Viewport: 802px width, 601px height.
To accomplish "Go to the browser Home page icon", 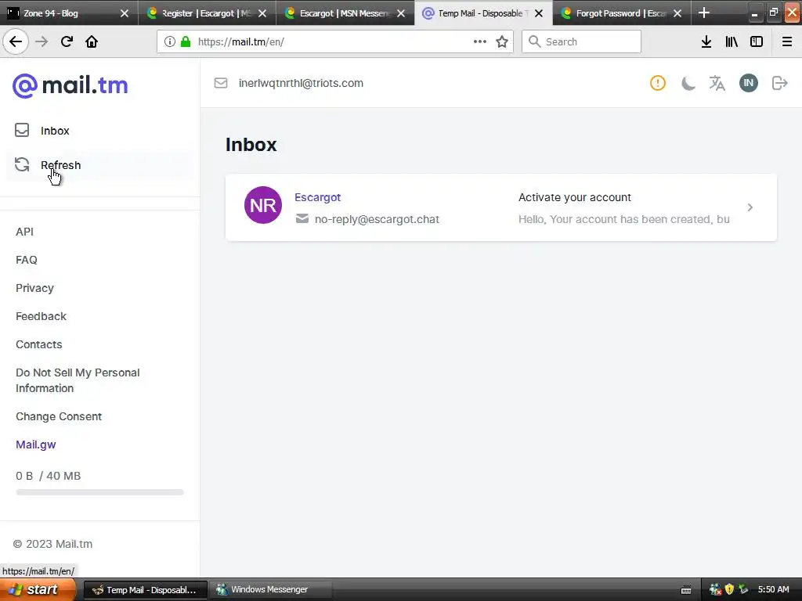I will 92,41.
